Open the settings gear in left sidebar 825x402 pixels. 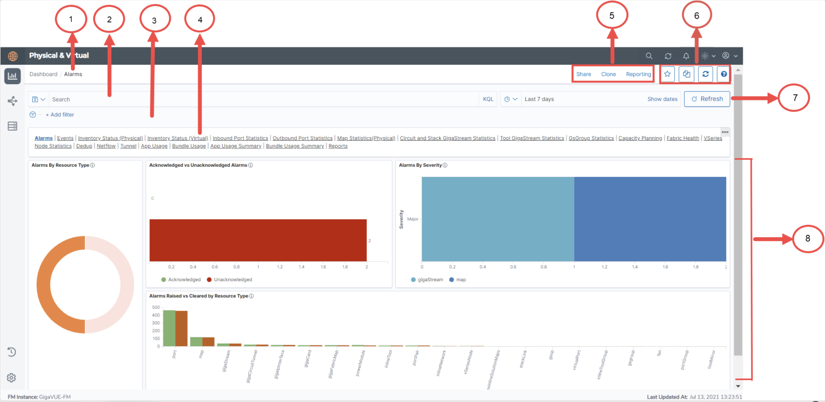pyautogui.click(x=11, y=378)
